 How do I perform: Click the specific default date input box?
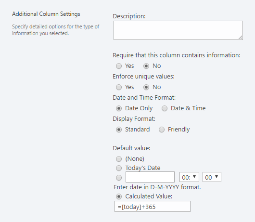(150, 177)
